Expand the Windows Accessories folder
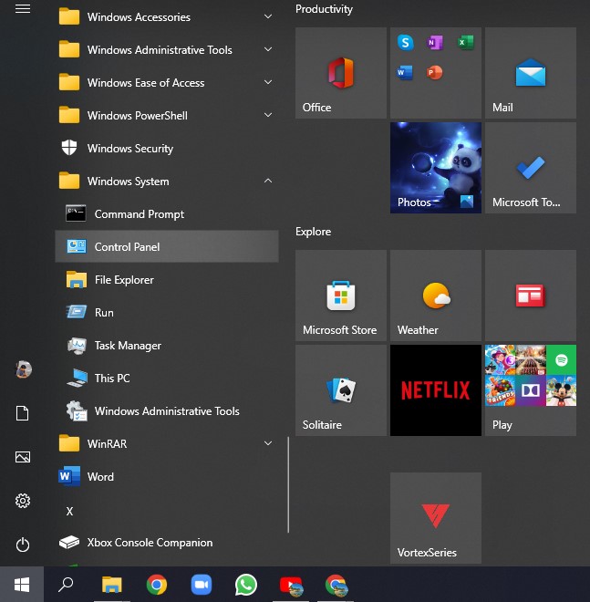The height and width of the screenshot is (602, 590). [x=167, y=17]
